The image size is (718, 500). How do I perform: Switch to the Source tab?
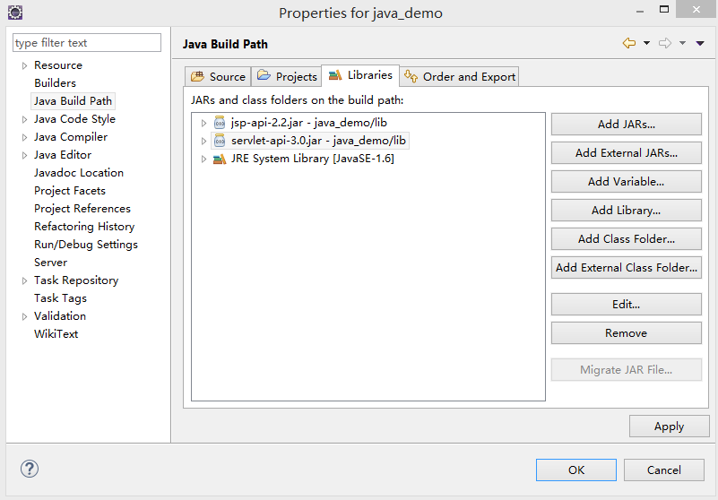218,76
